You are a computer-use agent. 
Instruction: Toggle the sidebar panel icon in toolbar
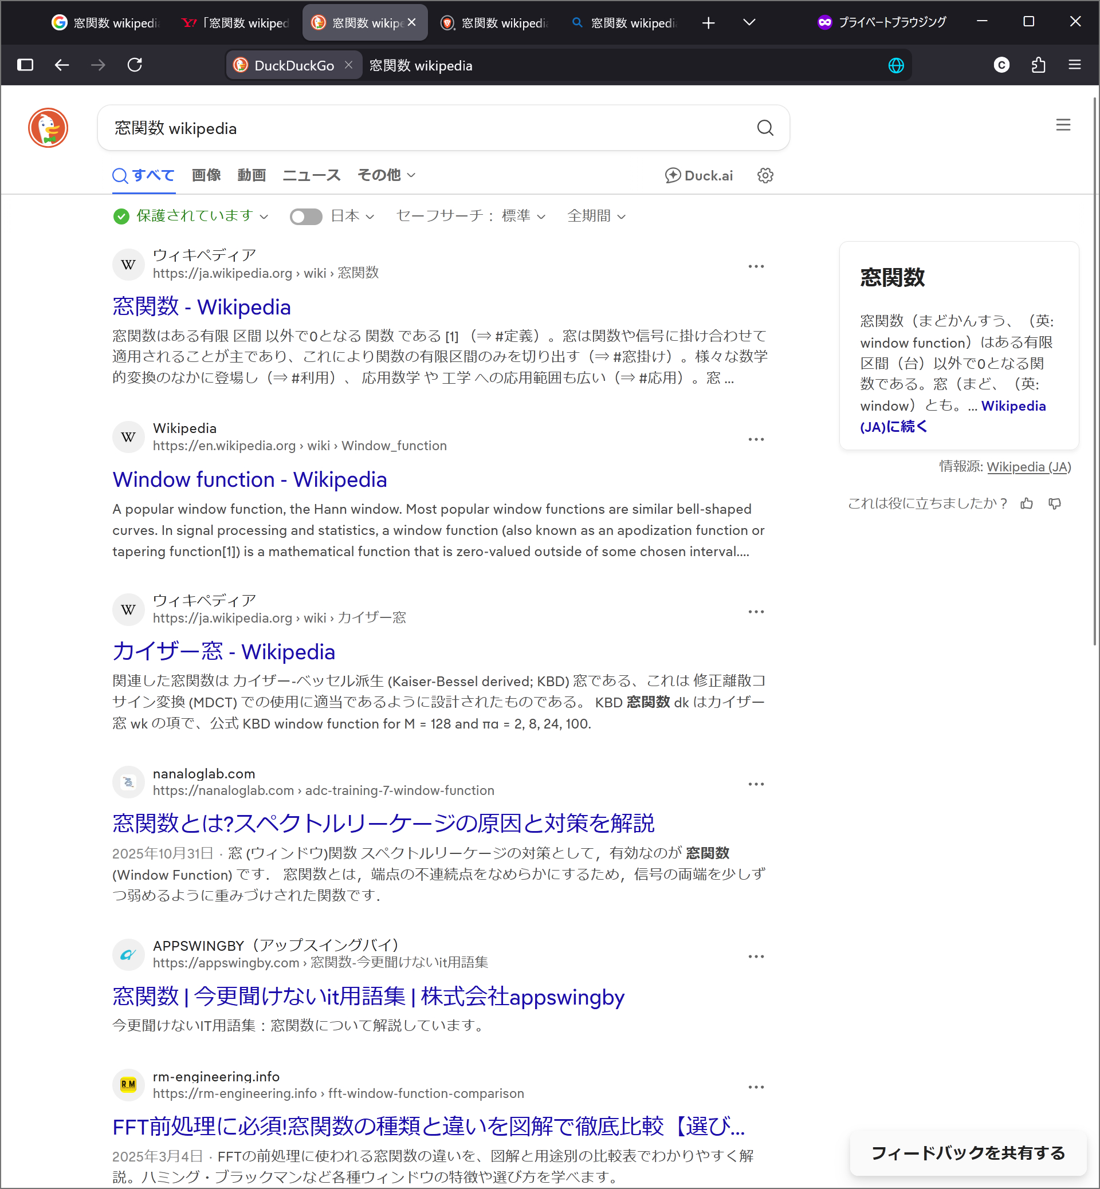(25, 65)
